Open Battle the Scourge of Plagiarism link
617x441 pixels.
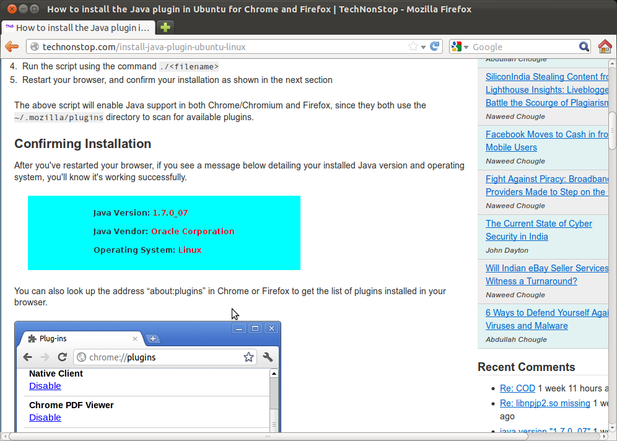(547, 103)
